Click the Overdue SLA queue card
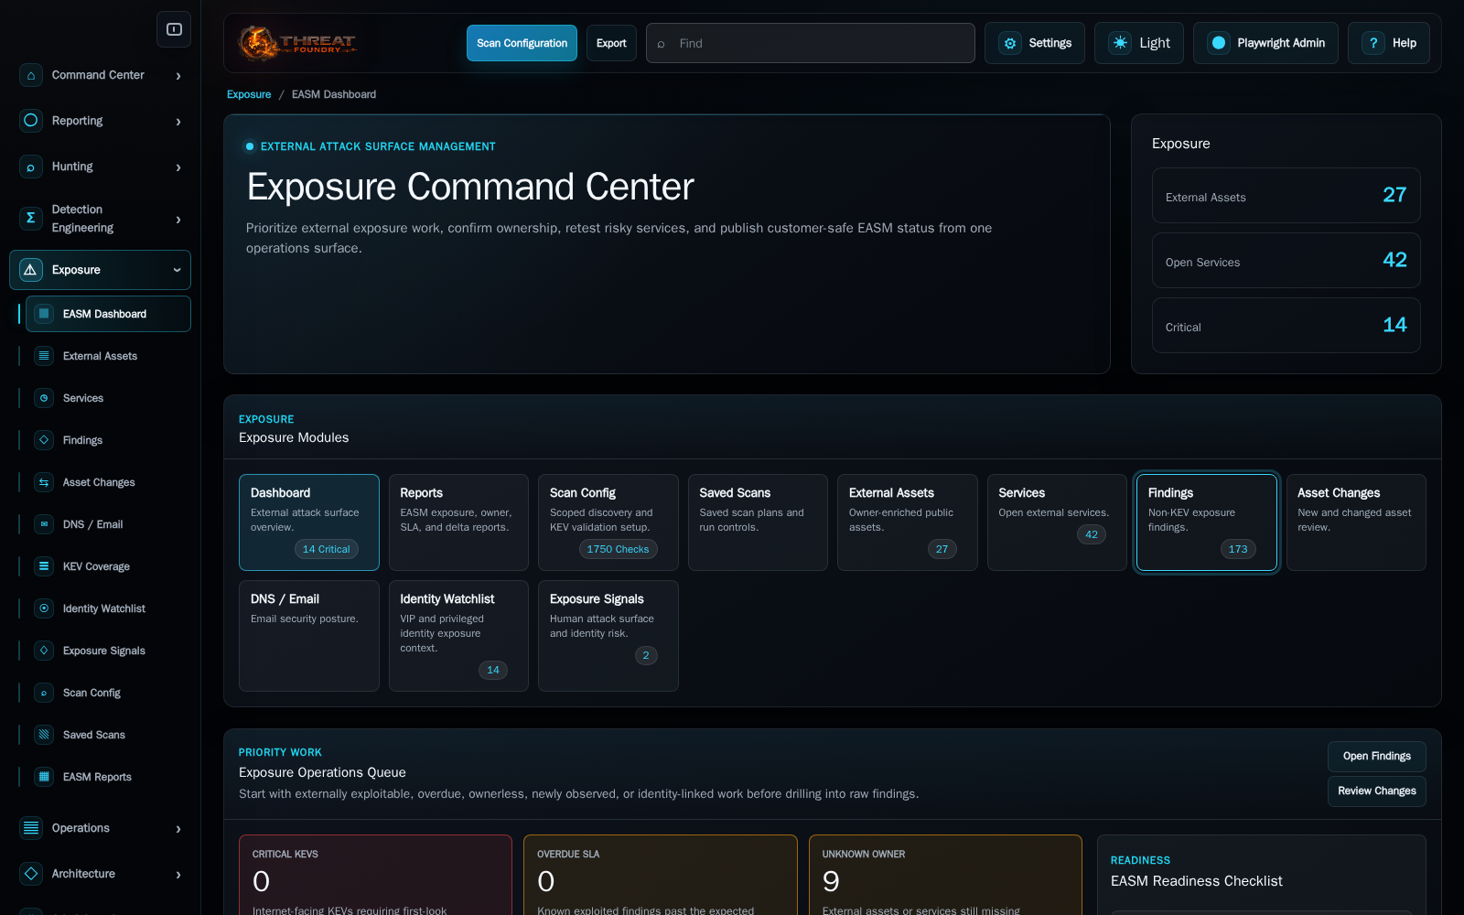 (x=661, y=875)
